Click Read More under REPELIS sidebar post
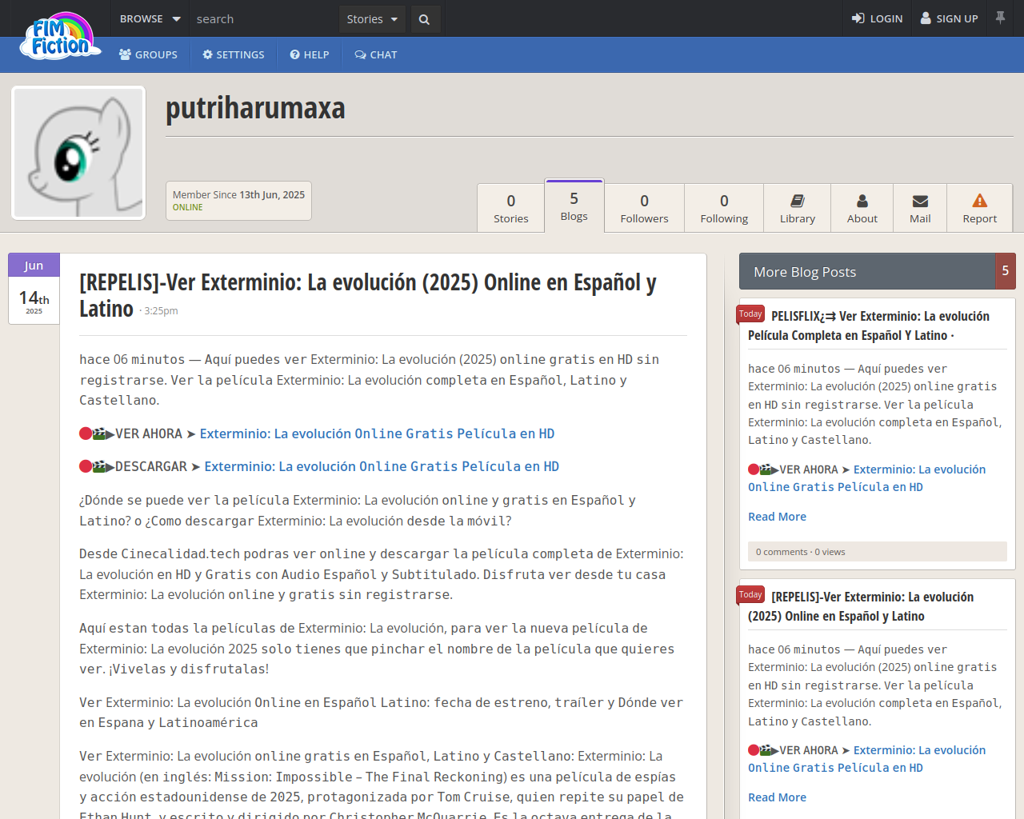Viewport: 1024px width, 819px height. pos(777,797)
